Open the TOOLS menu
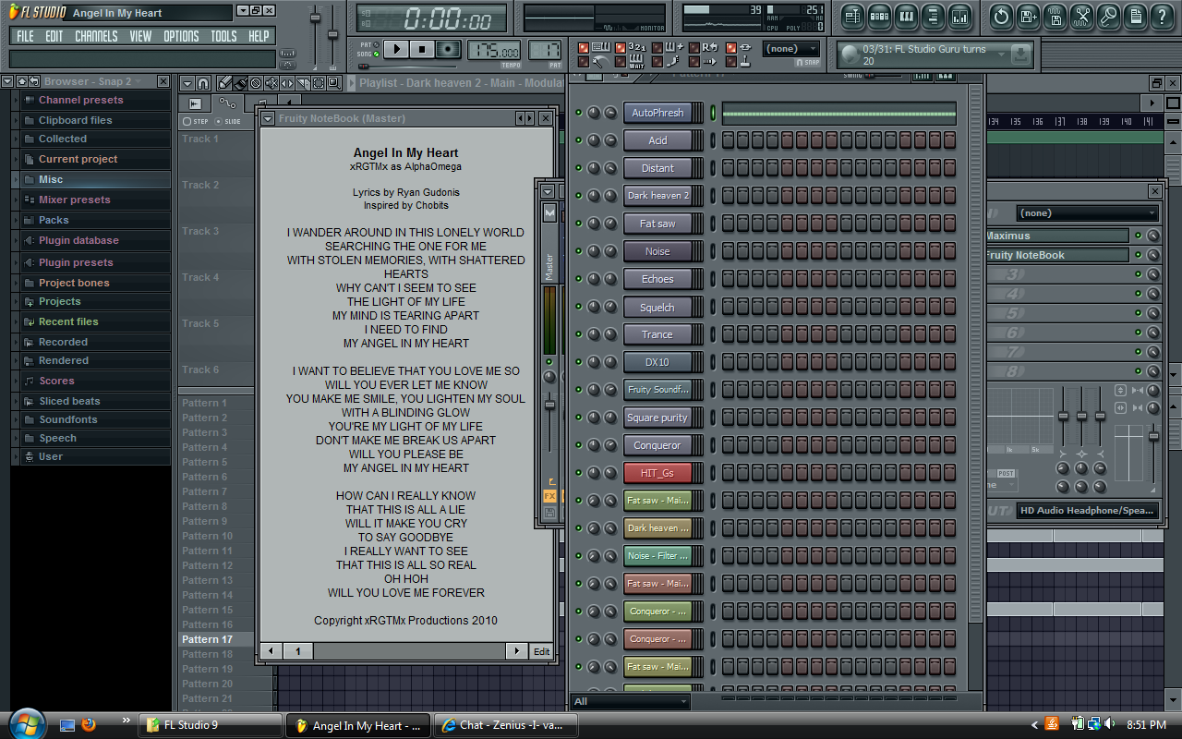This screenshot has width=1182, height=739. pyautogui.click(x=223, y=36)
